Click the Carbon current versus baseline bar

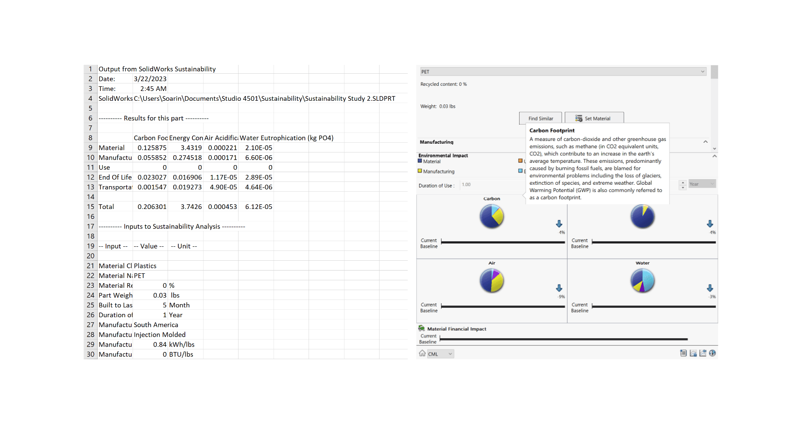(x=503, y=242)
